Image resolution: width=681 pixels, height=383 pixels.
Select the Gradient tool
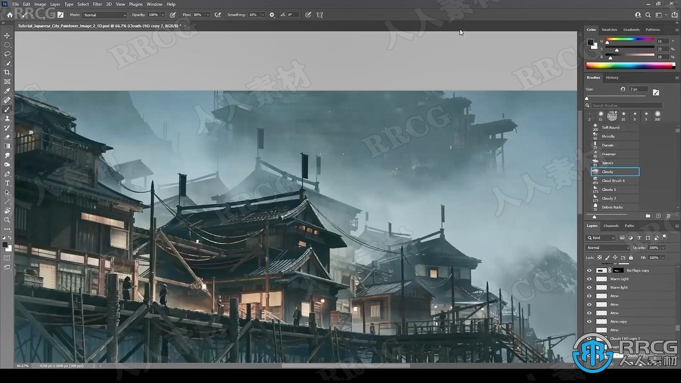(7, 146)
